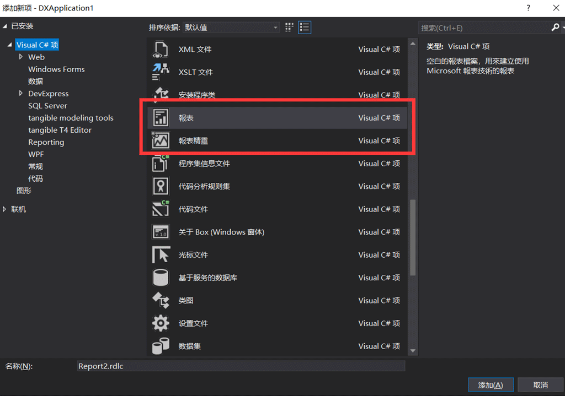Click the 安装程序类 template icon

[x=161, y=95]
